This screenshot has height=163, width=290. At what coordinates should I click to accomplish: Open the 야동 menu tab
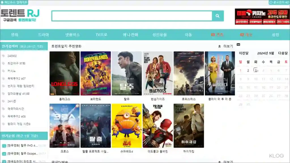(188, 35)
